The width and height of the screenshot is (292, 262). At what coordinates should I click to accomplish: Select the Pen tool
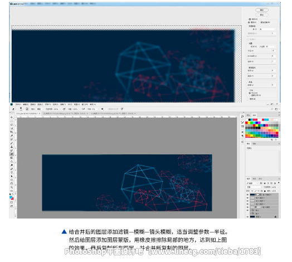tap(12, 169)
